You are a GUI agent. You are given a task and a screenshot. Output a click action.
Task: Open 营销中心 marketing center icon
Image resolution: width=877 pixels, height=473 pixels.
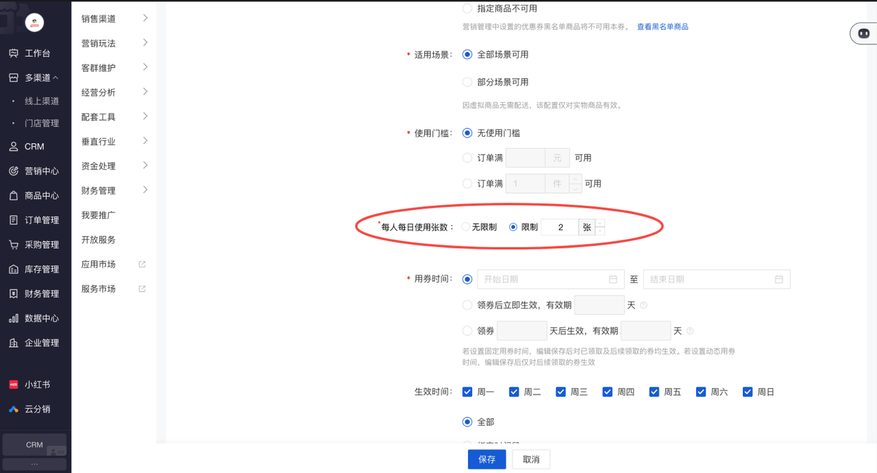pyautogui.click(x=14, y=171)
